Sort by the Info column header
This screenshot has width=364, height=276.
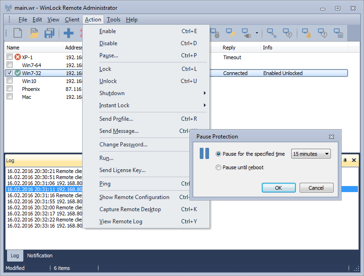click(304, 48)
